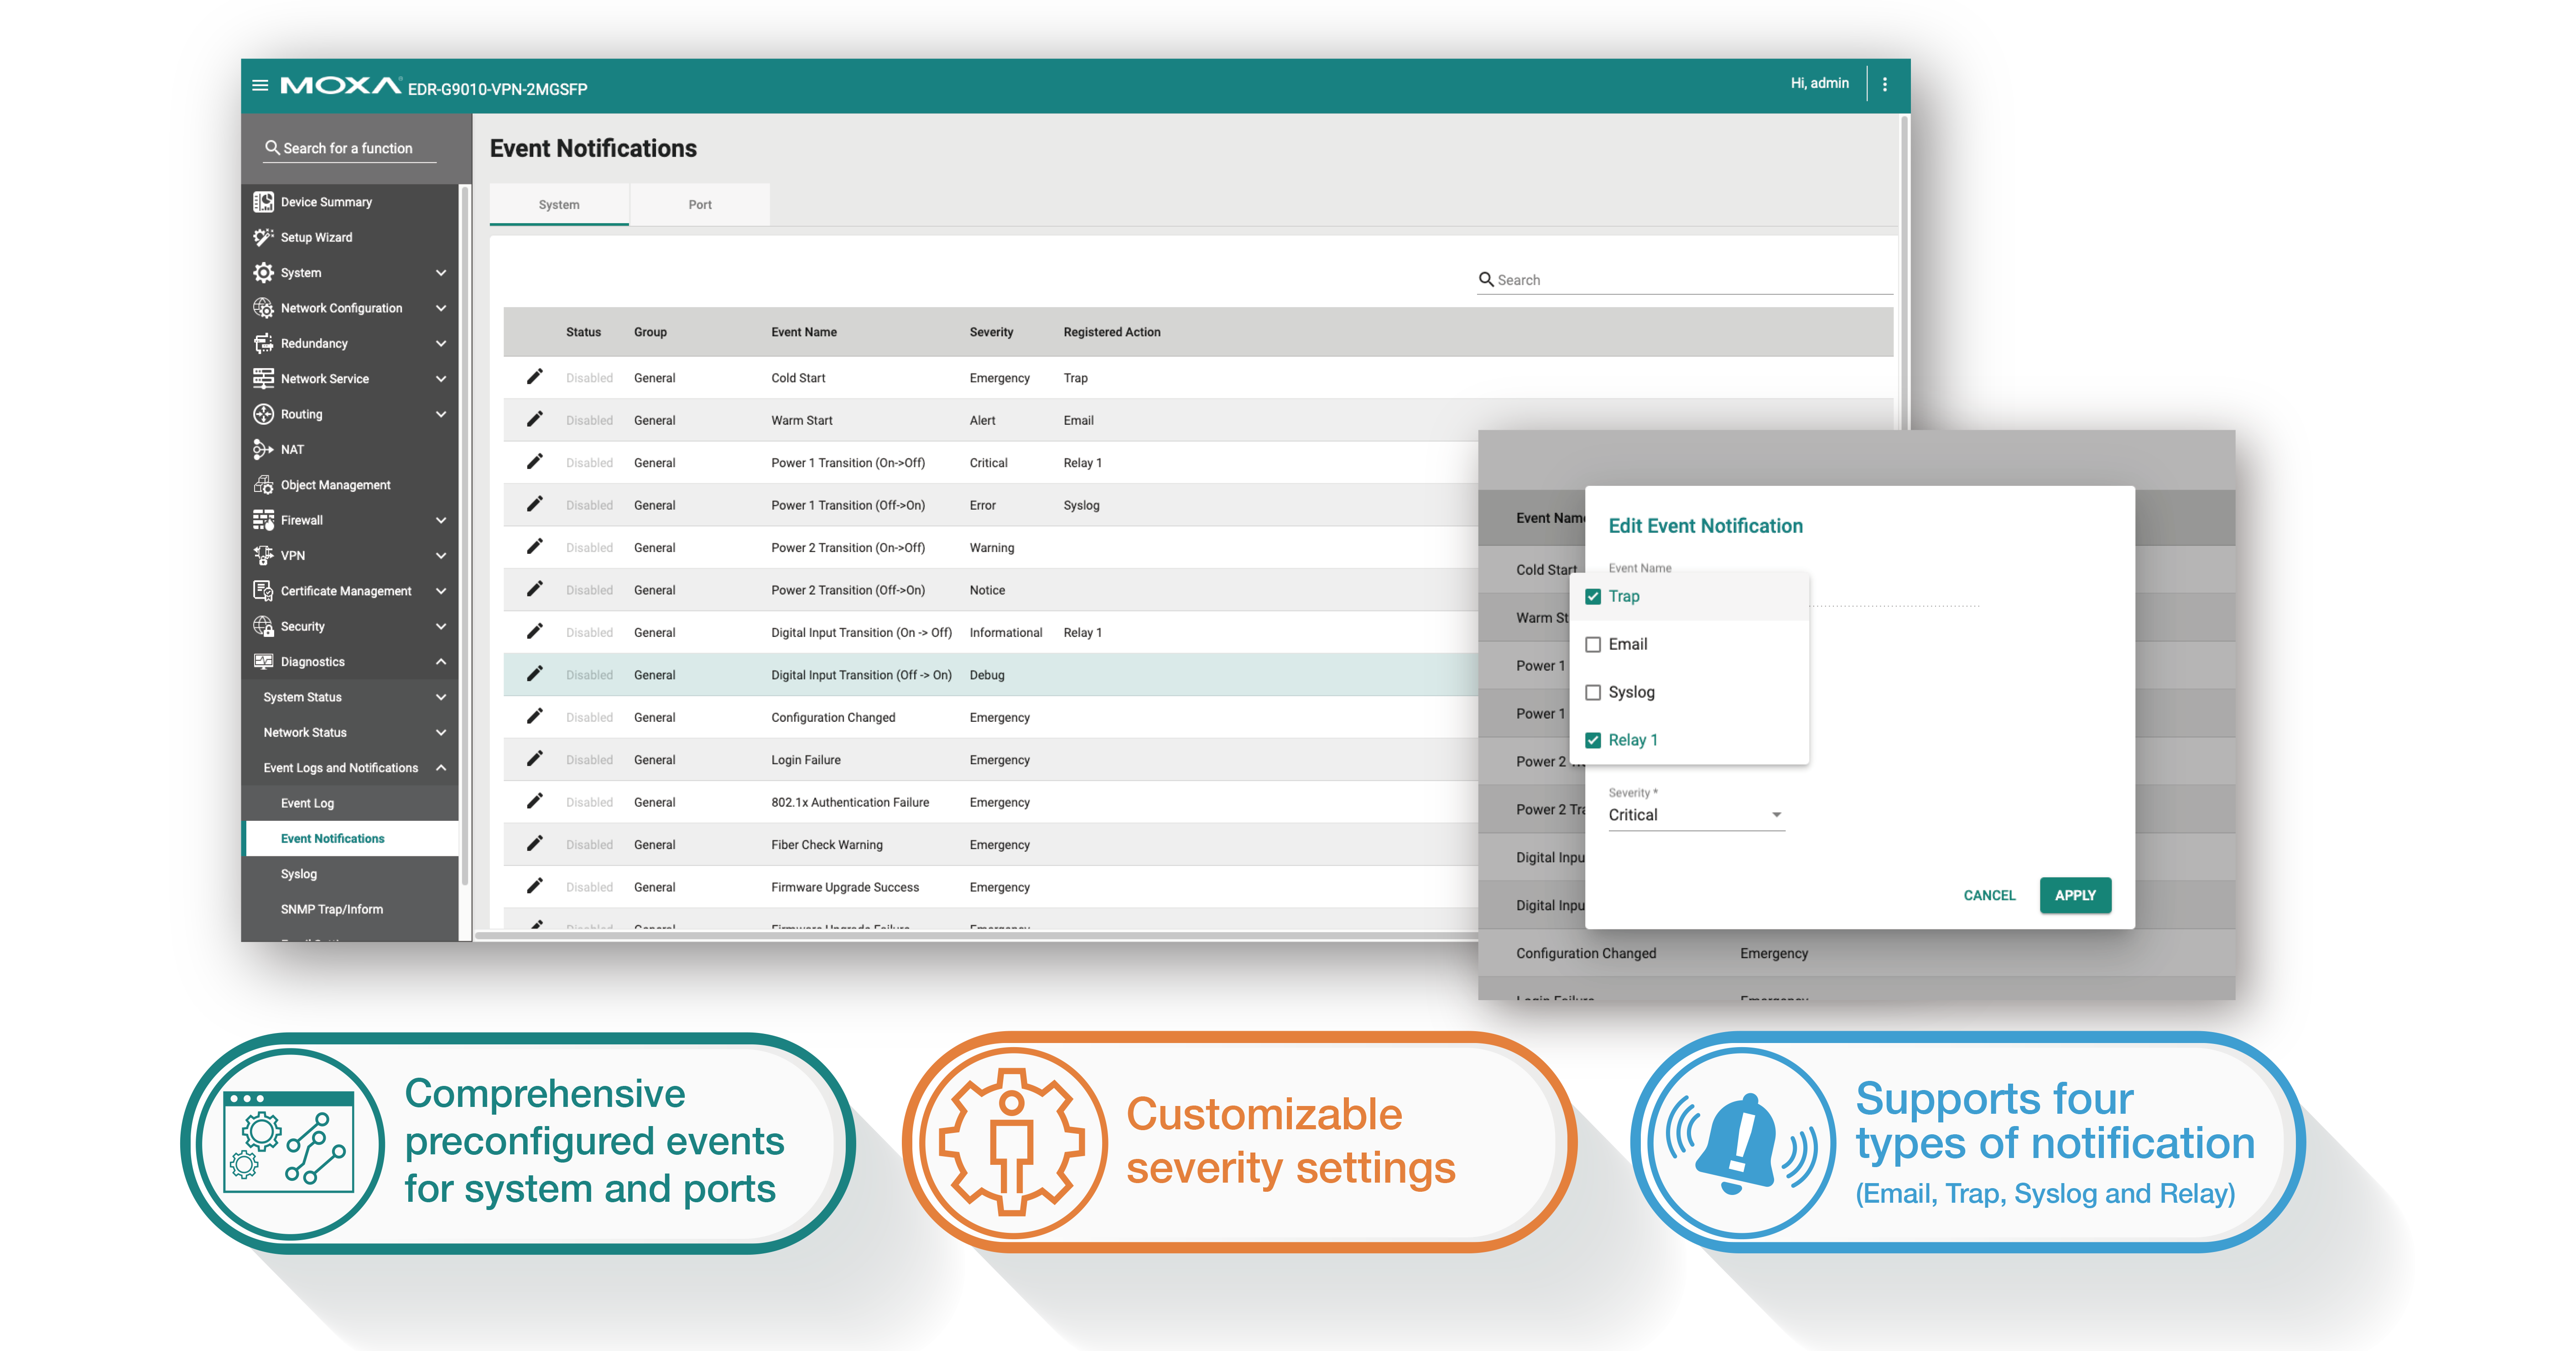Open Object Management sidebar icon
2576x1351 pixels.
tap(263, 485)
